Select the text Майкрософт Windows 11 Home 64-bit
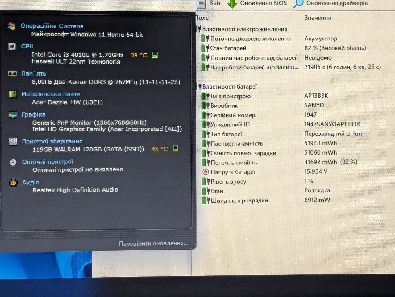 87,35
